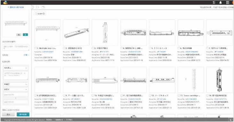Open issue number link of result 6
This screenshot has width=234, height=122.
[192, 52]
